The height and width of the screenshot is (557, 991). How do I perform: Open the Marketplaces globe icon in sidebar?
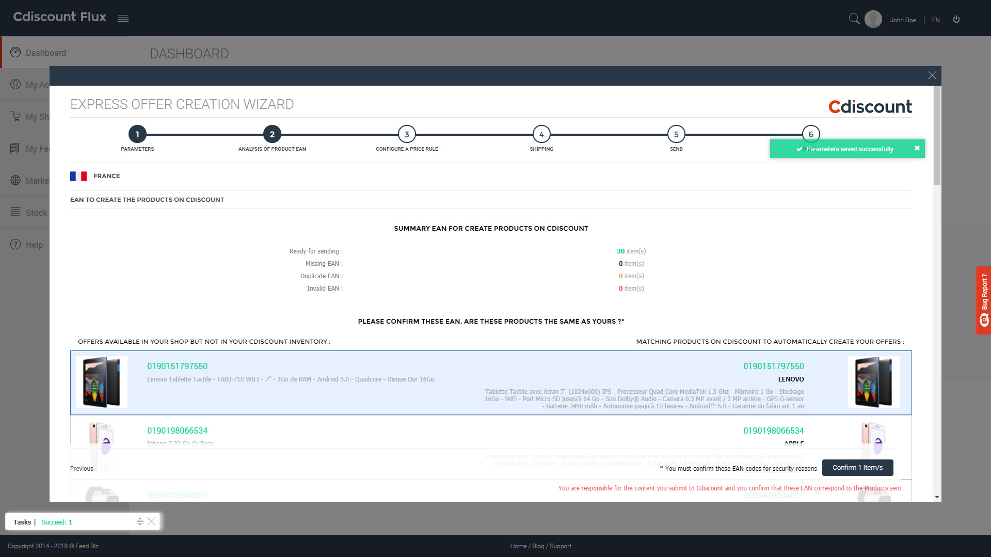coord(15,180)
